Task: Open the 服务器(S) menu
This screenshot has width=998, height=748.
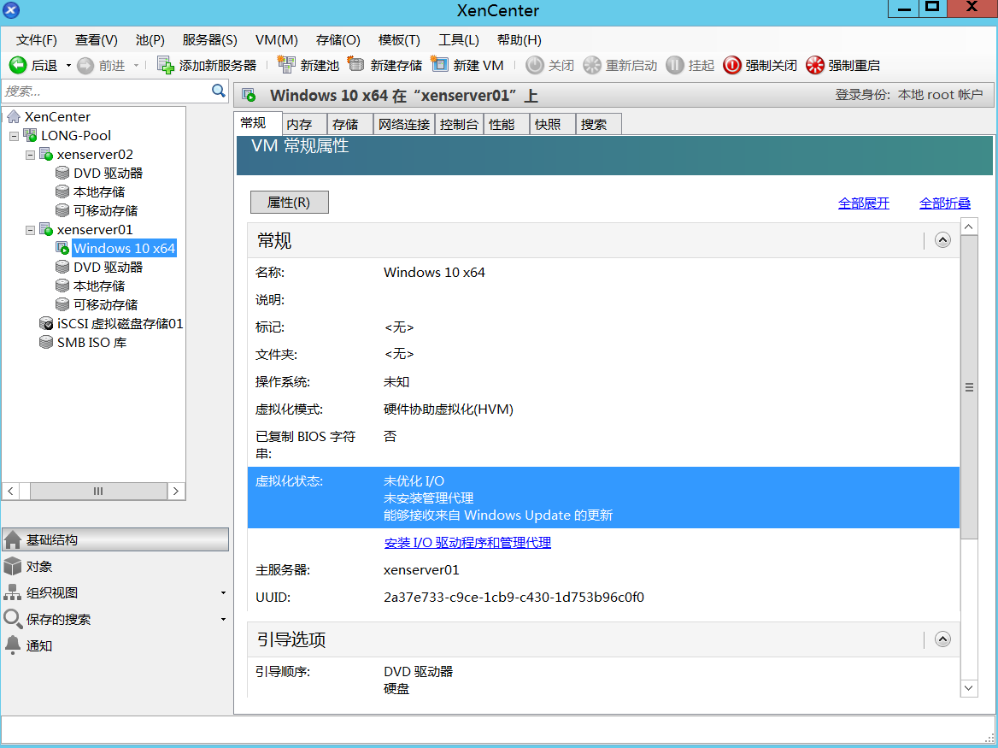Action: point(209,40)
